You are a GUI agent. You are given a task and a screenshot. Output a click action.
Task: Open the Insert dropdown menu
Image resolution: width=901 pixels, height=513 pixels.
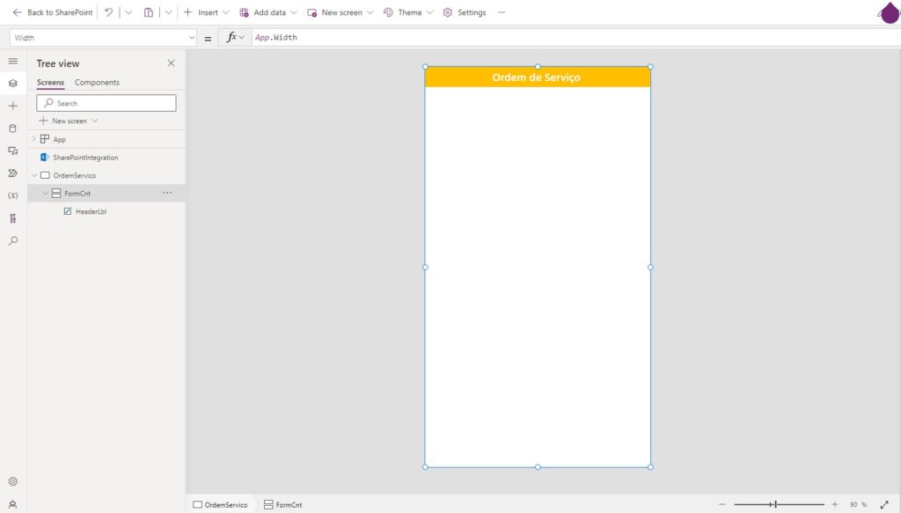[207, 12]
